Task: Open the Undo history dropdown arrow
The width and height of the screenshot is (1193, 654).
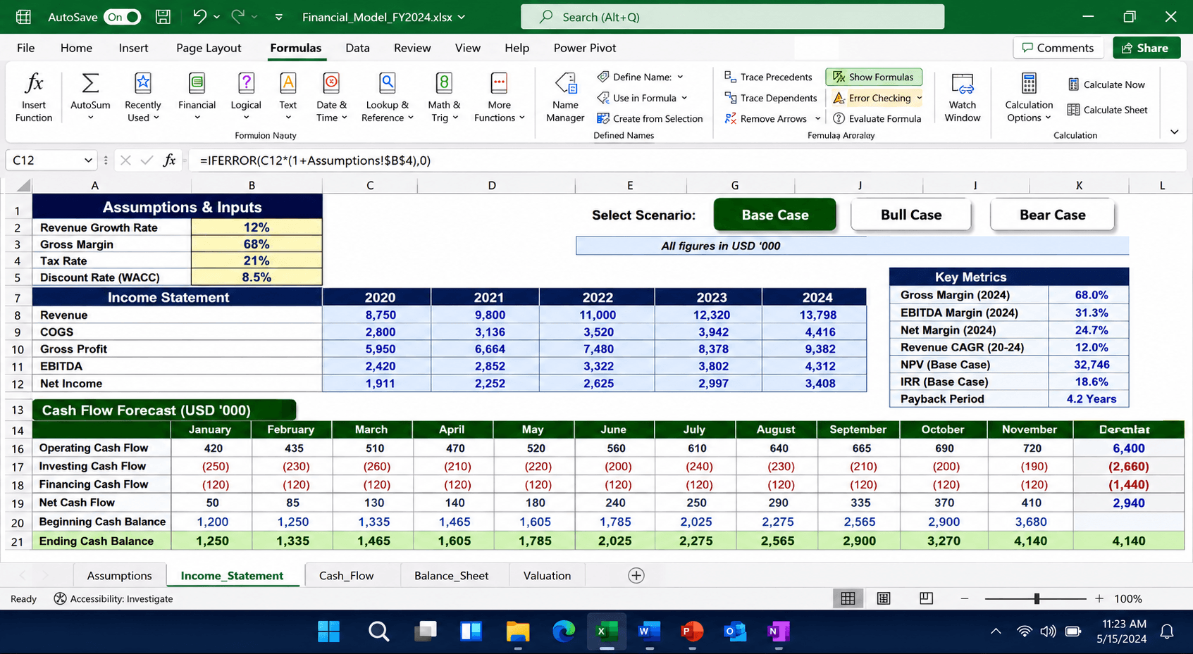Action: 216,17
